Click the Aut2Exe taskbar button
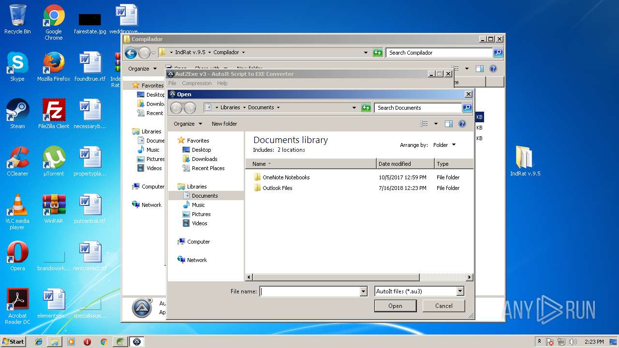 (136, 342)
